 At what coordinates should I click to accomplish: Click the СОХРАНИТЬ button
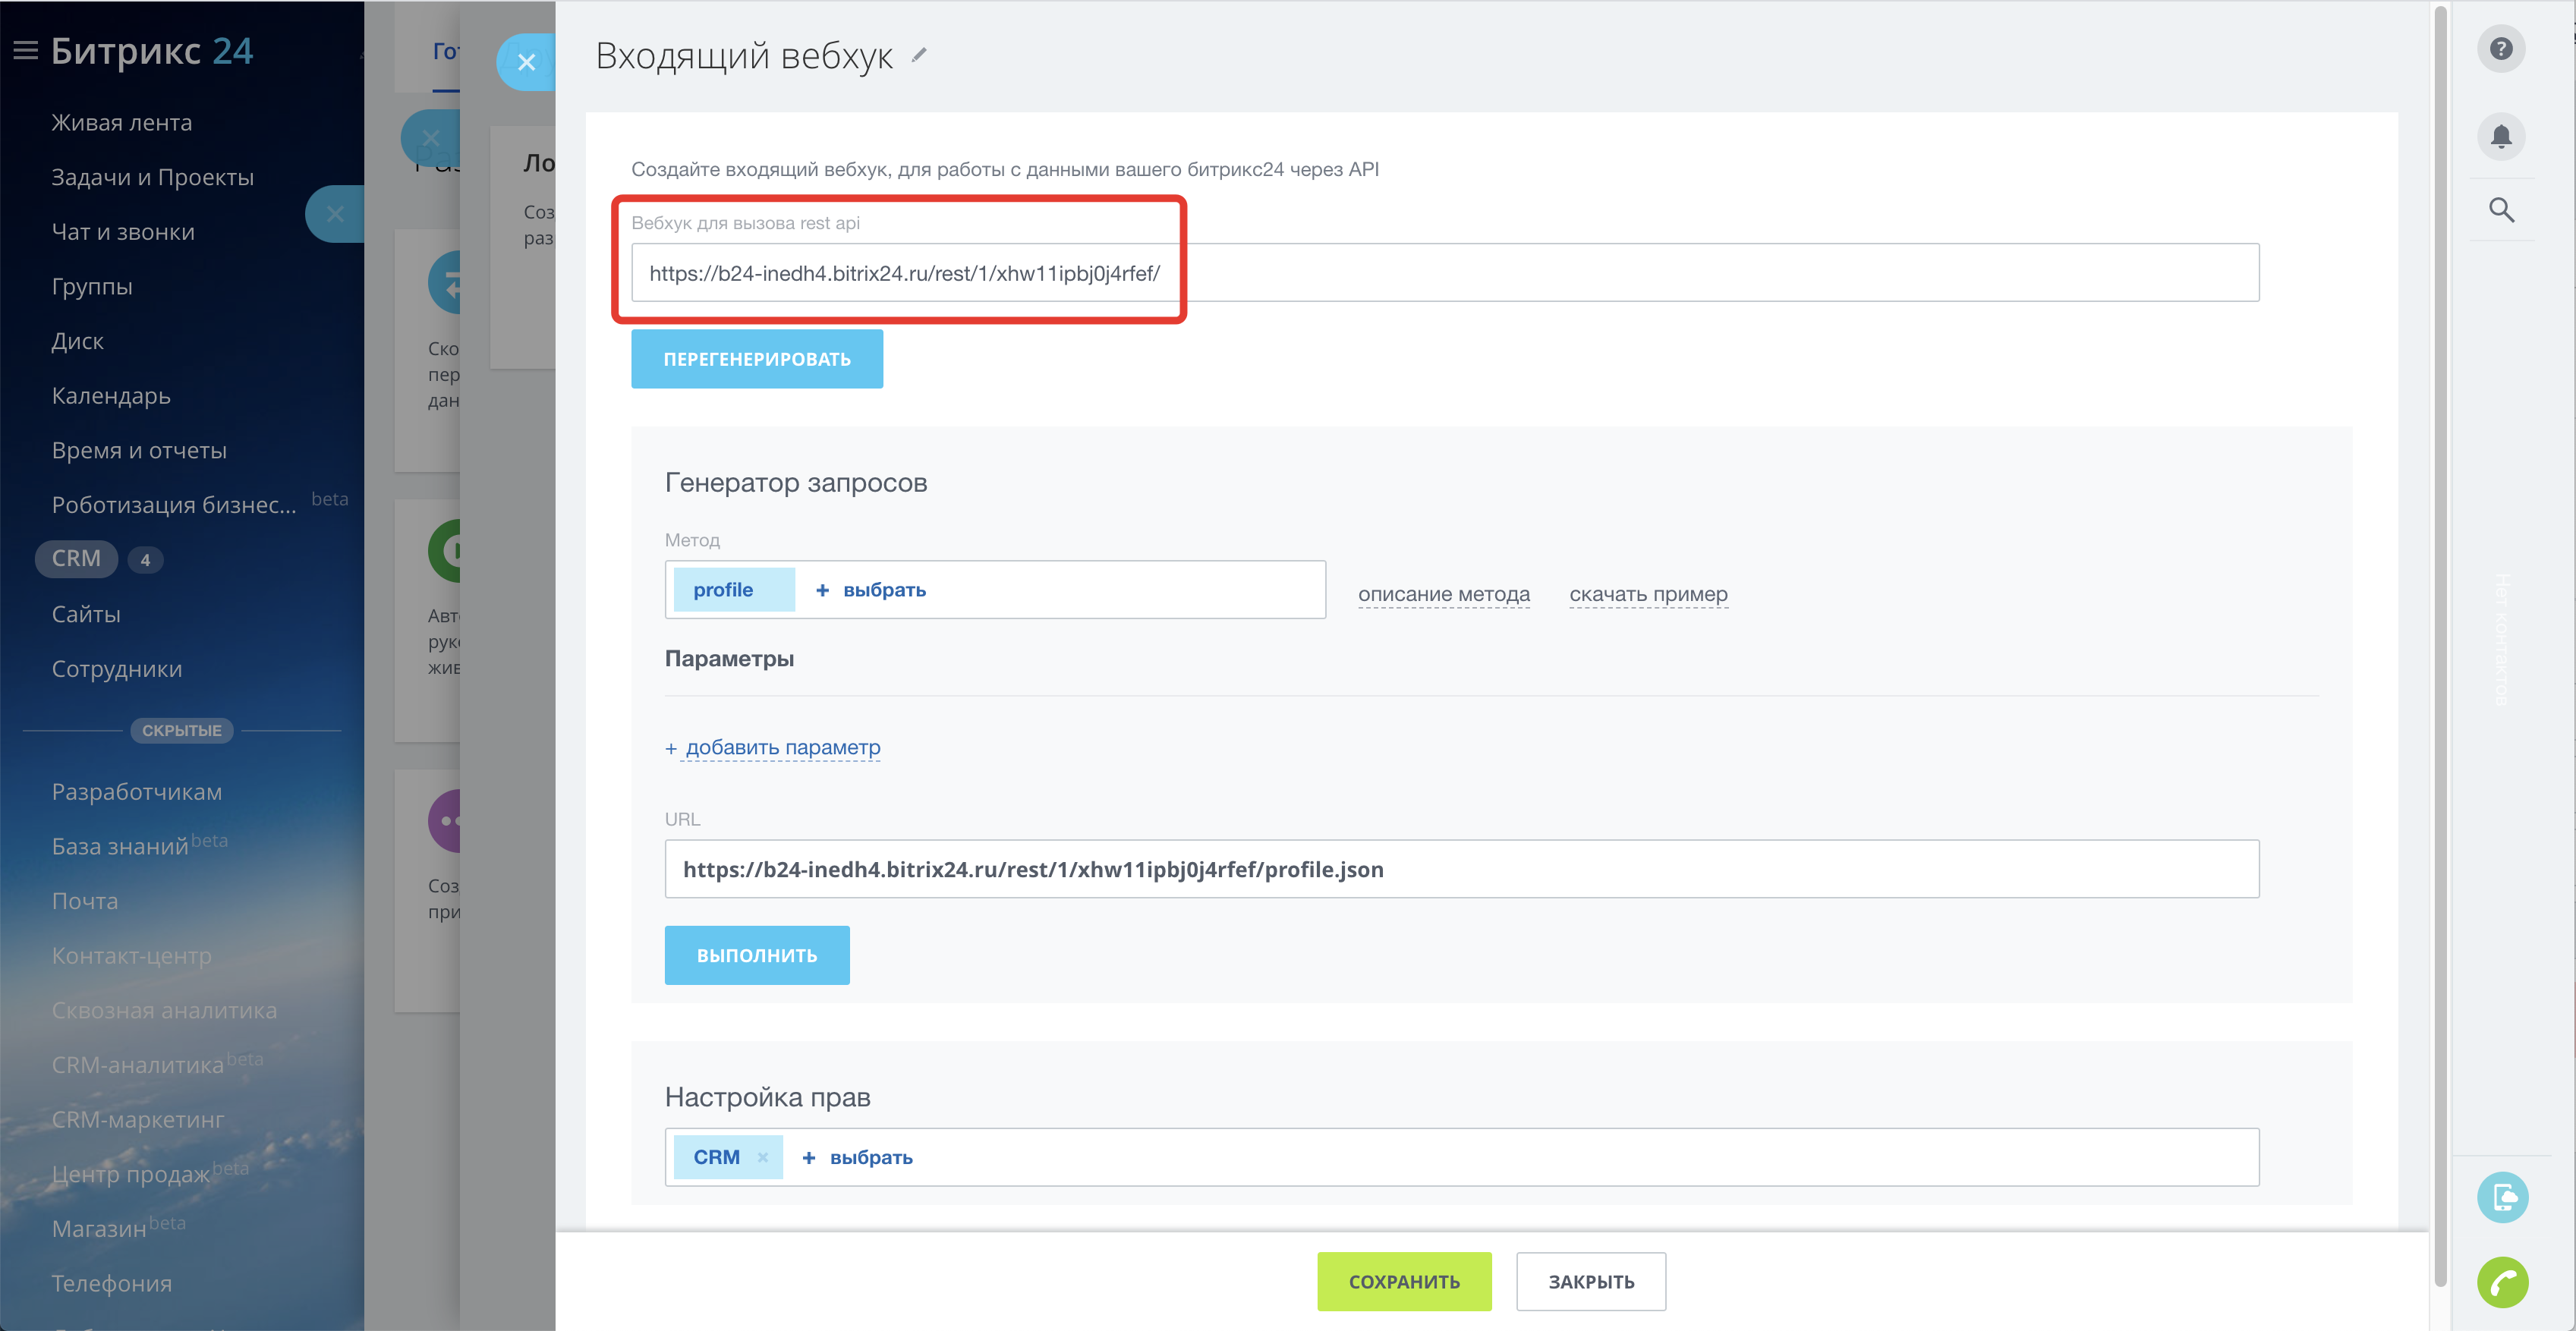pos(1404,1281)
